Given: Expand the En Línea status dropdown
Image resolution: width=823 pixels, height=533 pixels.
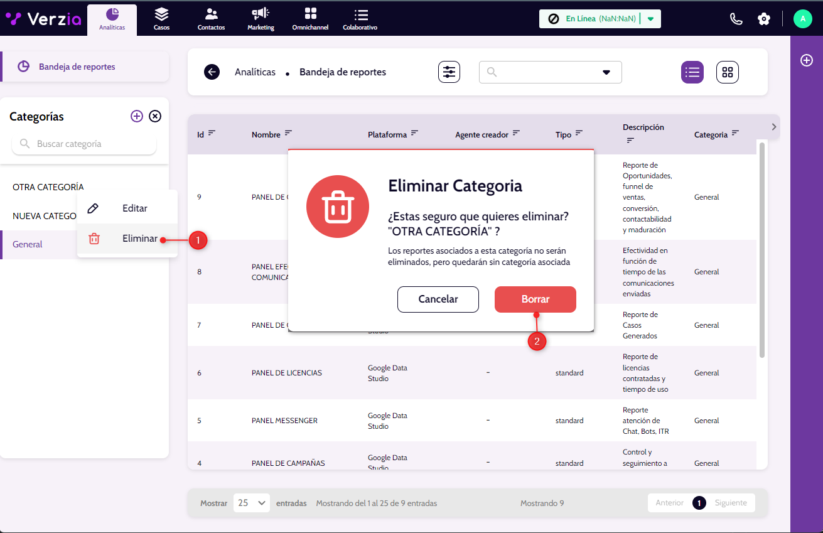Looking at the screenshot, I should [650, 19].
